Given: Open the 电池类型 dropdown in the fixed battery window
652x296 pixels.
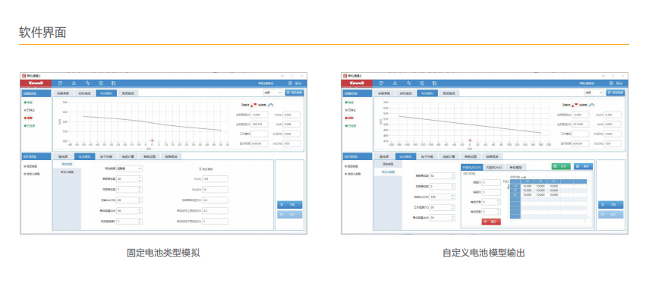Looking at the screenshot, I should click(129, 168).
